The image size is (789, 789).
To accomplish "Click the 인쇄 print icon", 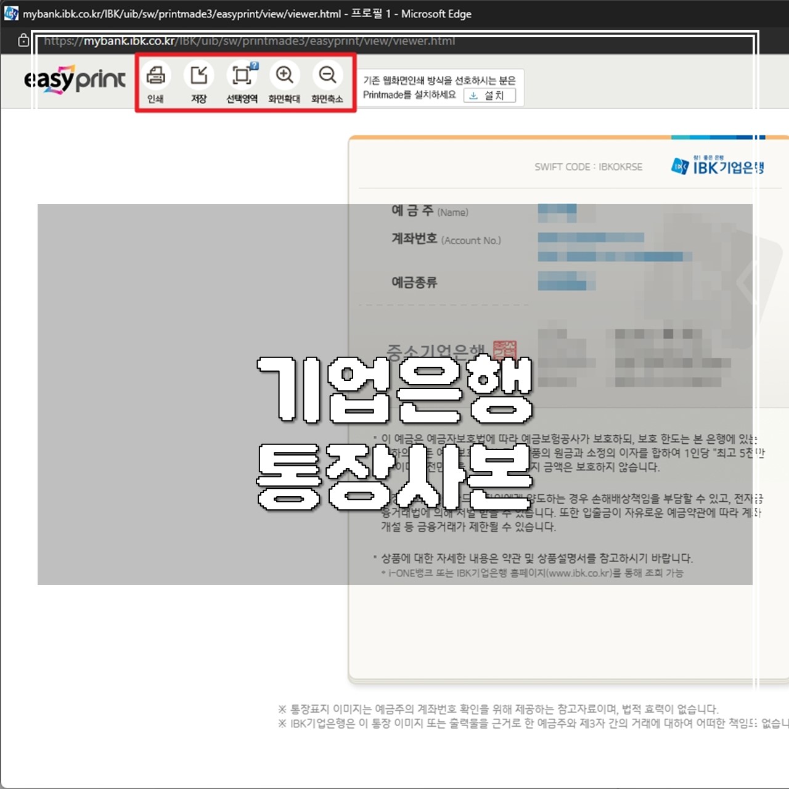I will (x=156, y=76).
